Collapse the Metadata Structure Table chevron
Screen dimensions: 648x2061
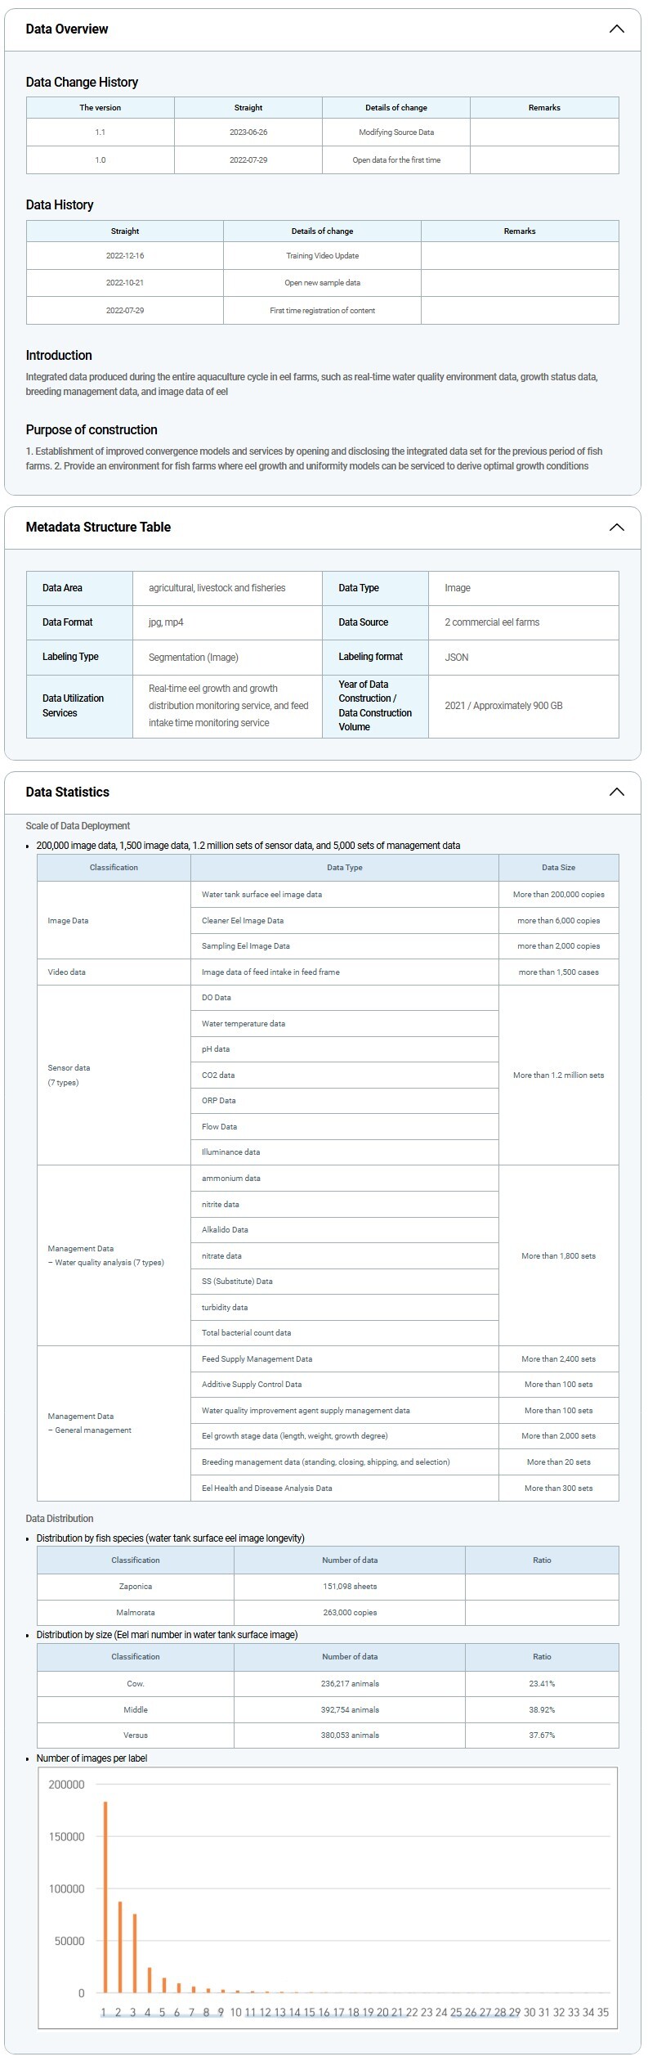click(616, 528)
